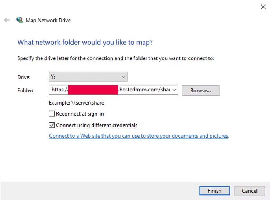The width and height of the screenshot is (270, 200).
Task: Open the Drive letter Y: combo box
Action: click(88, 77)
